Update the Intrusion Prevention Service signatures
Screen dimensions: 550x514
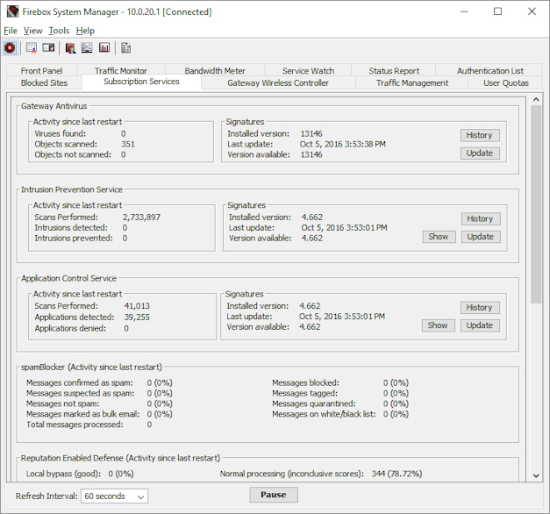point(480,237)
